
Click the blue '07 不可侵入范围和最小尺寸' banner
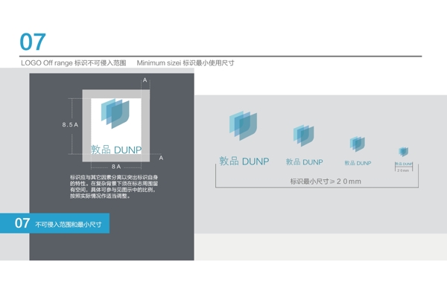(x=54, y=223)
